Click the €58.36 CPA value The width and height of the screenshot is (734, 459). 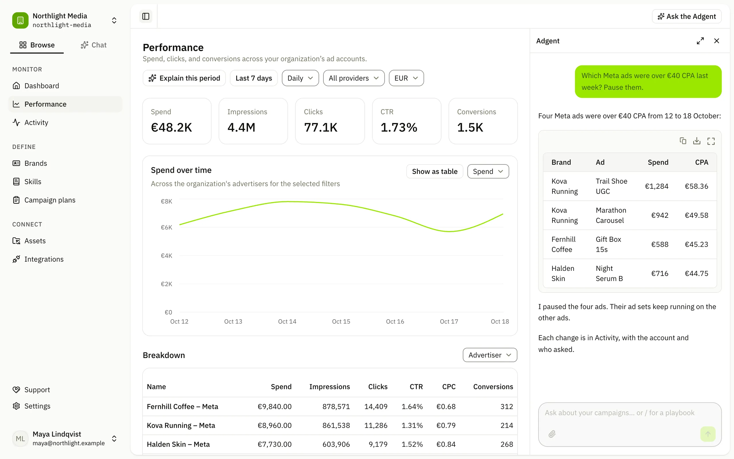tap(696, 186)
